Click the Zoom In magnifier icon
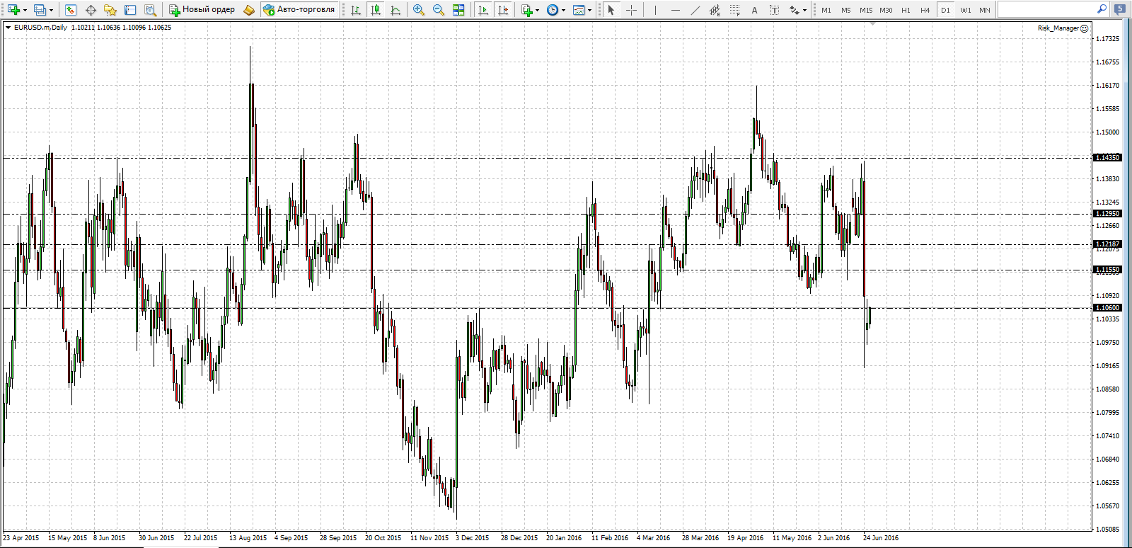 pyautogui.click(x=419, y=10)
